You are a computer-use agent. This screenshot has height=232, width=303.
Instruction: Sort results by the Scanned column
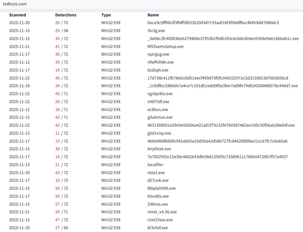[17, 15]
